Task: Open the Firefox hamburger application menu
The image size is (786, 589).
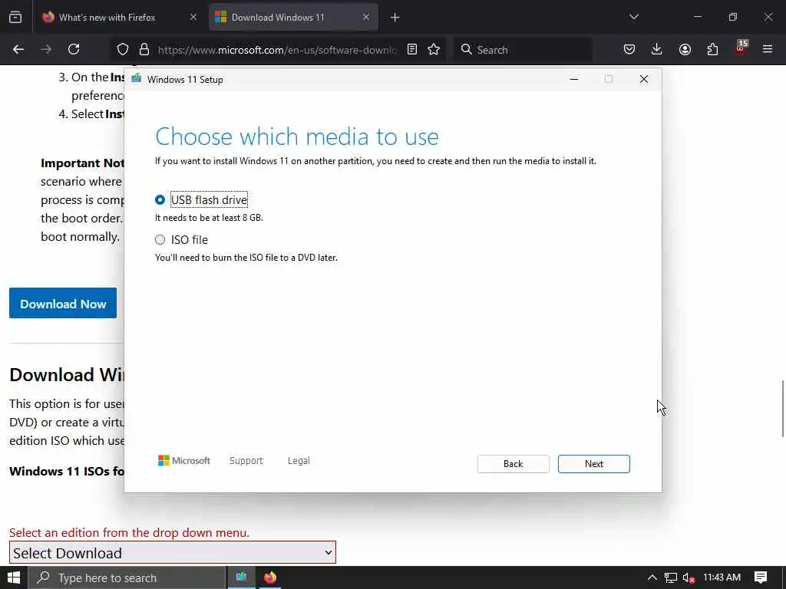Action: (x=768, y=49)
